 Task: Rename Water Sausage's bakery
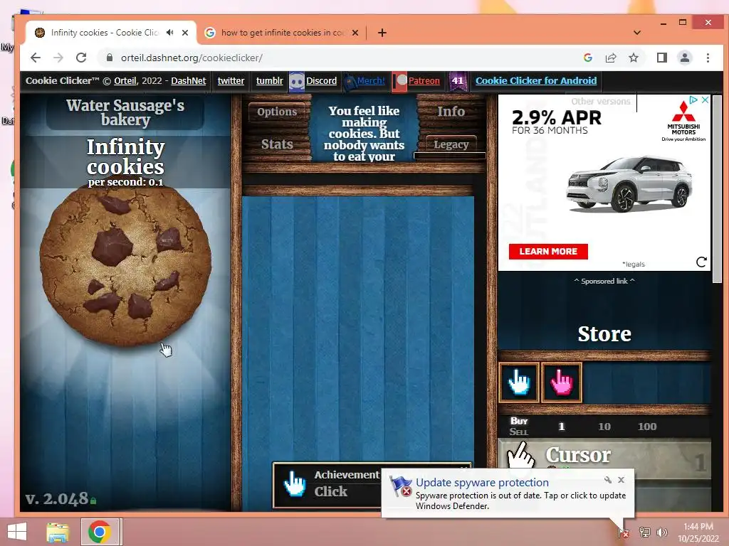pos(125,112)
